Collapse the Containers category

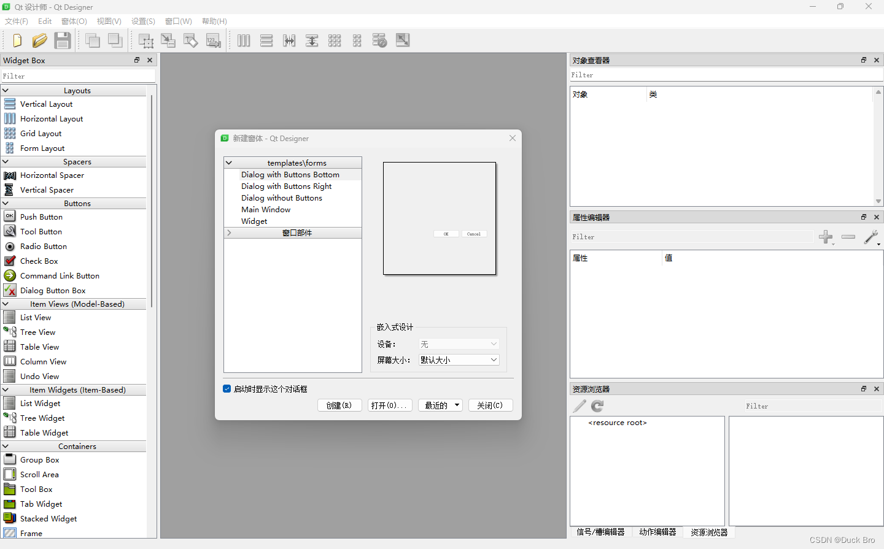6,446
